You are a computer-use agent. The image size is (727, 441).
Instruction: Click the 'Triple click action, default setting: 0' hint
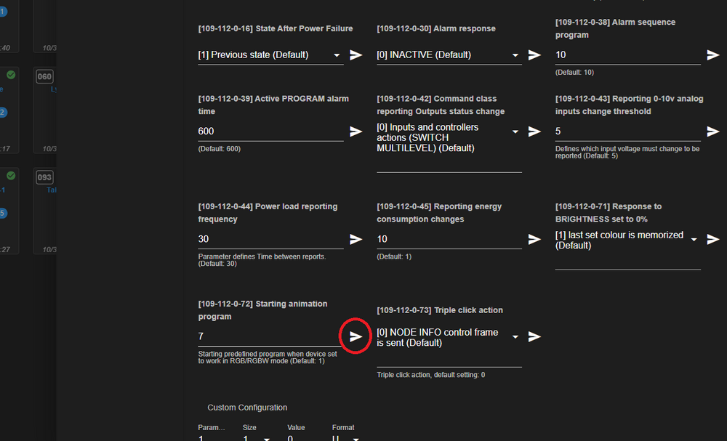coord(430,375)
